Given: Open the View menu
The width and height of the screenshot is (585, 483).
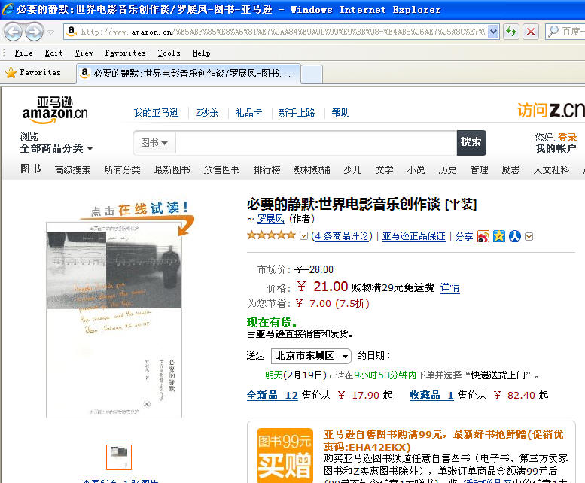Looking at the screenshot, I should [84, 53].
